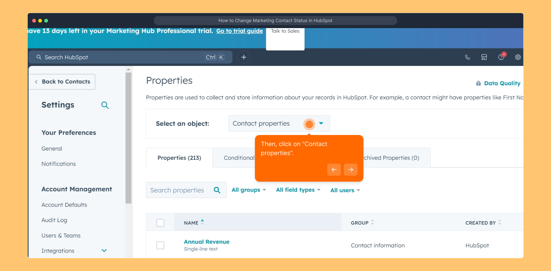Open the help icon with notification badge

(x=501, y=57)
